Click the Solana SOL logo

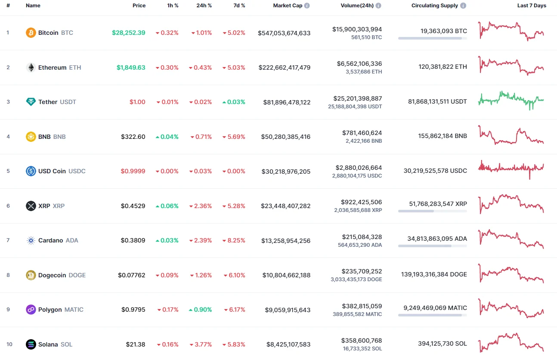click(x=30, y=344)
